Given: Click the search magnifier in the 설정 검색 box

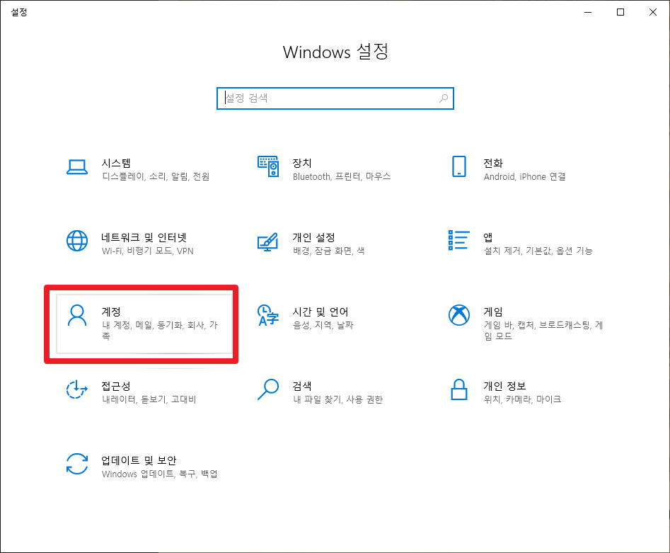Looking at the screenshot, I should click(x=444, y=98).
